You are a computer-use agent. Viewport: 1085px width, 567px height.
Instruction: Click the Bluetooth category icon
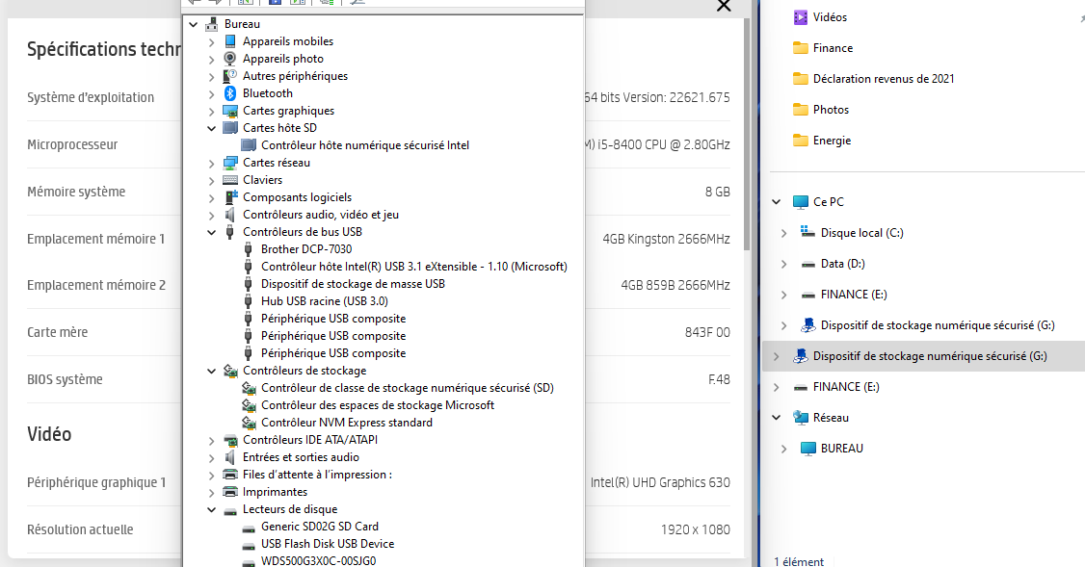[x=230, y=93]
